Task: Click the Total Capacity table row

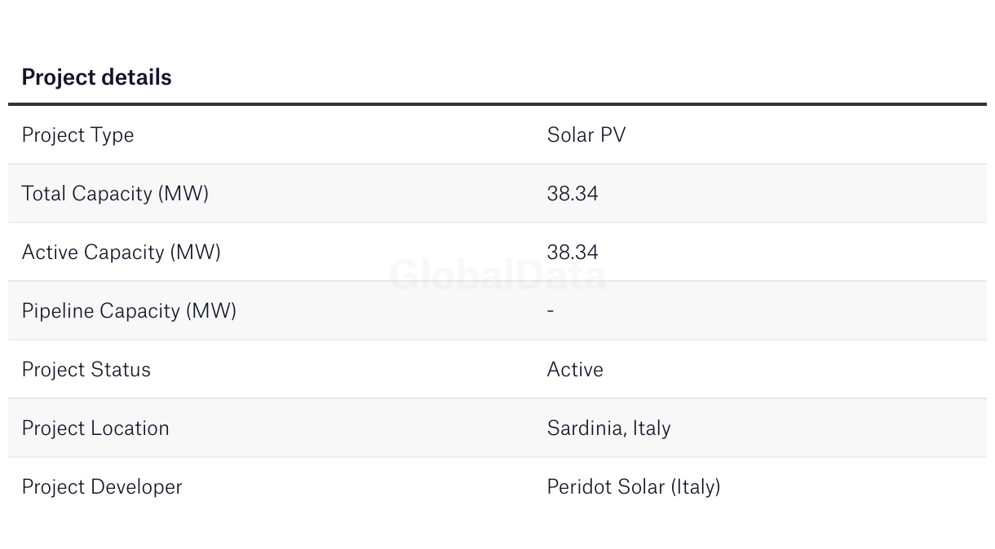Action: click(x=497, y=194)
